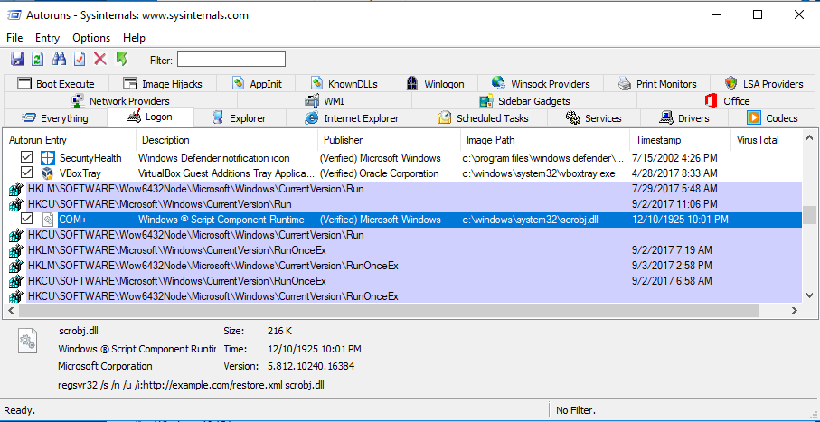Click the VBoxTray cube icon
This screenshot has height=422, width=820.
pos(48,173)
